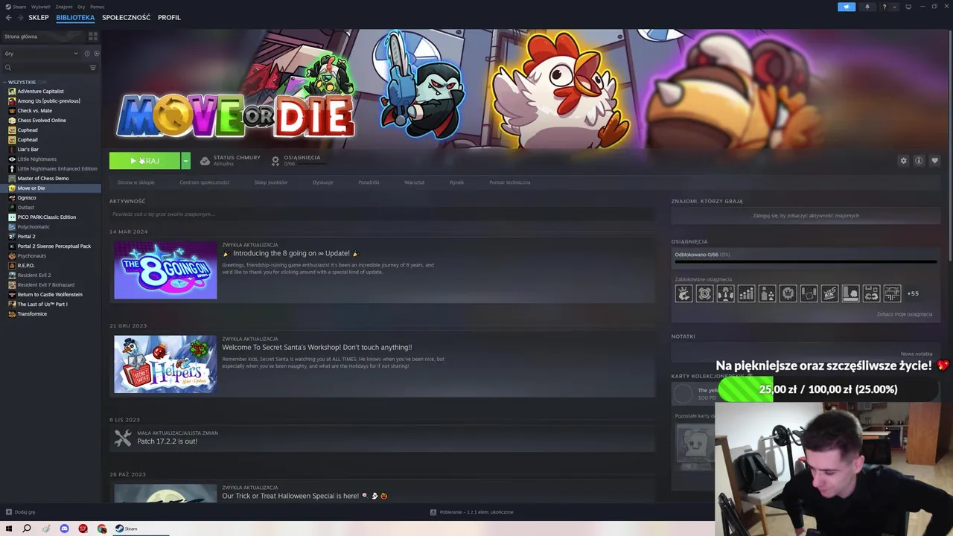Open the achievements trophy section

(x=275, y=160)
